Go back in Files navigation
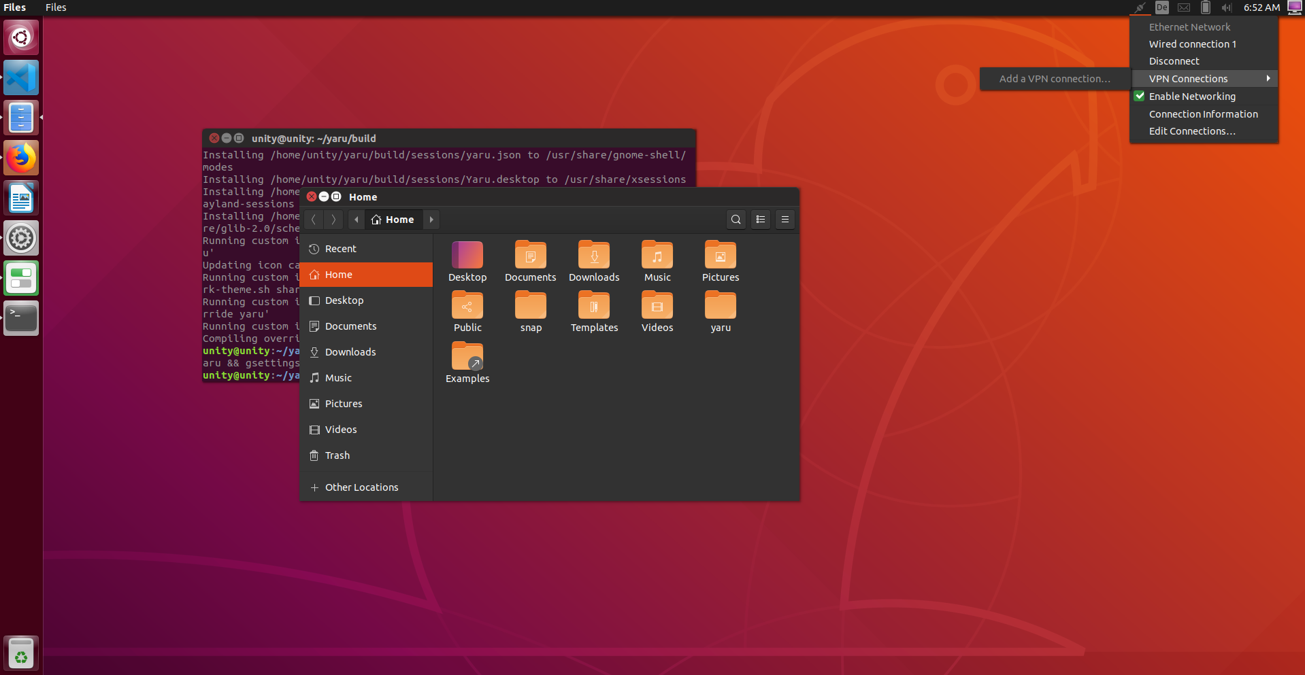 pyautogui.click(x=314, y=220)
